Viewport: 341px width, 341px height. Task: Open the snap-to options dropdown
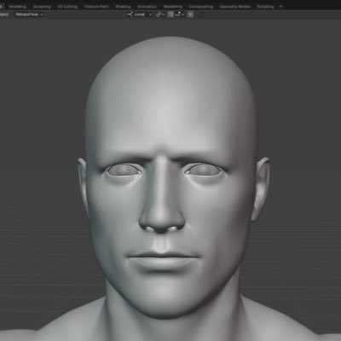click(x=180, y=14)
